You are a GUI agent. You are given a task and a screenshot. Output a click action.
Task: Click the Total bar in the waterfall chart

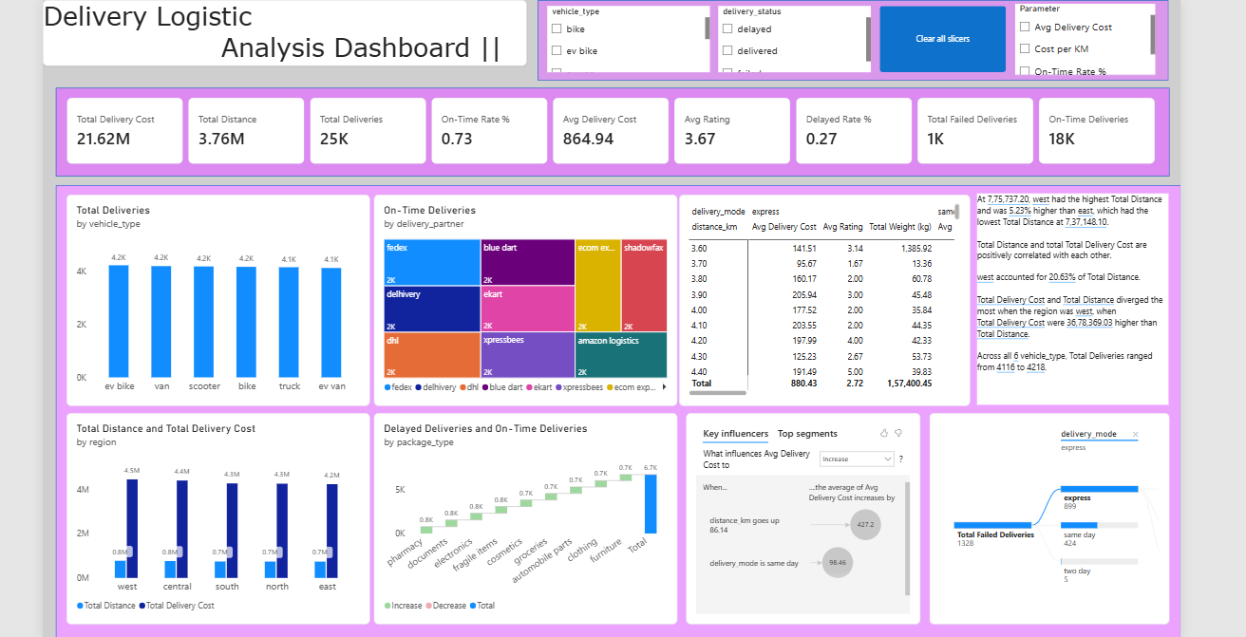tap(651, 503)
